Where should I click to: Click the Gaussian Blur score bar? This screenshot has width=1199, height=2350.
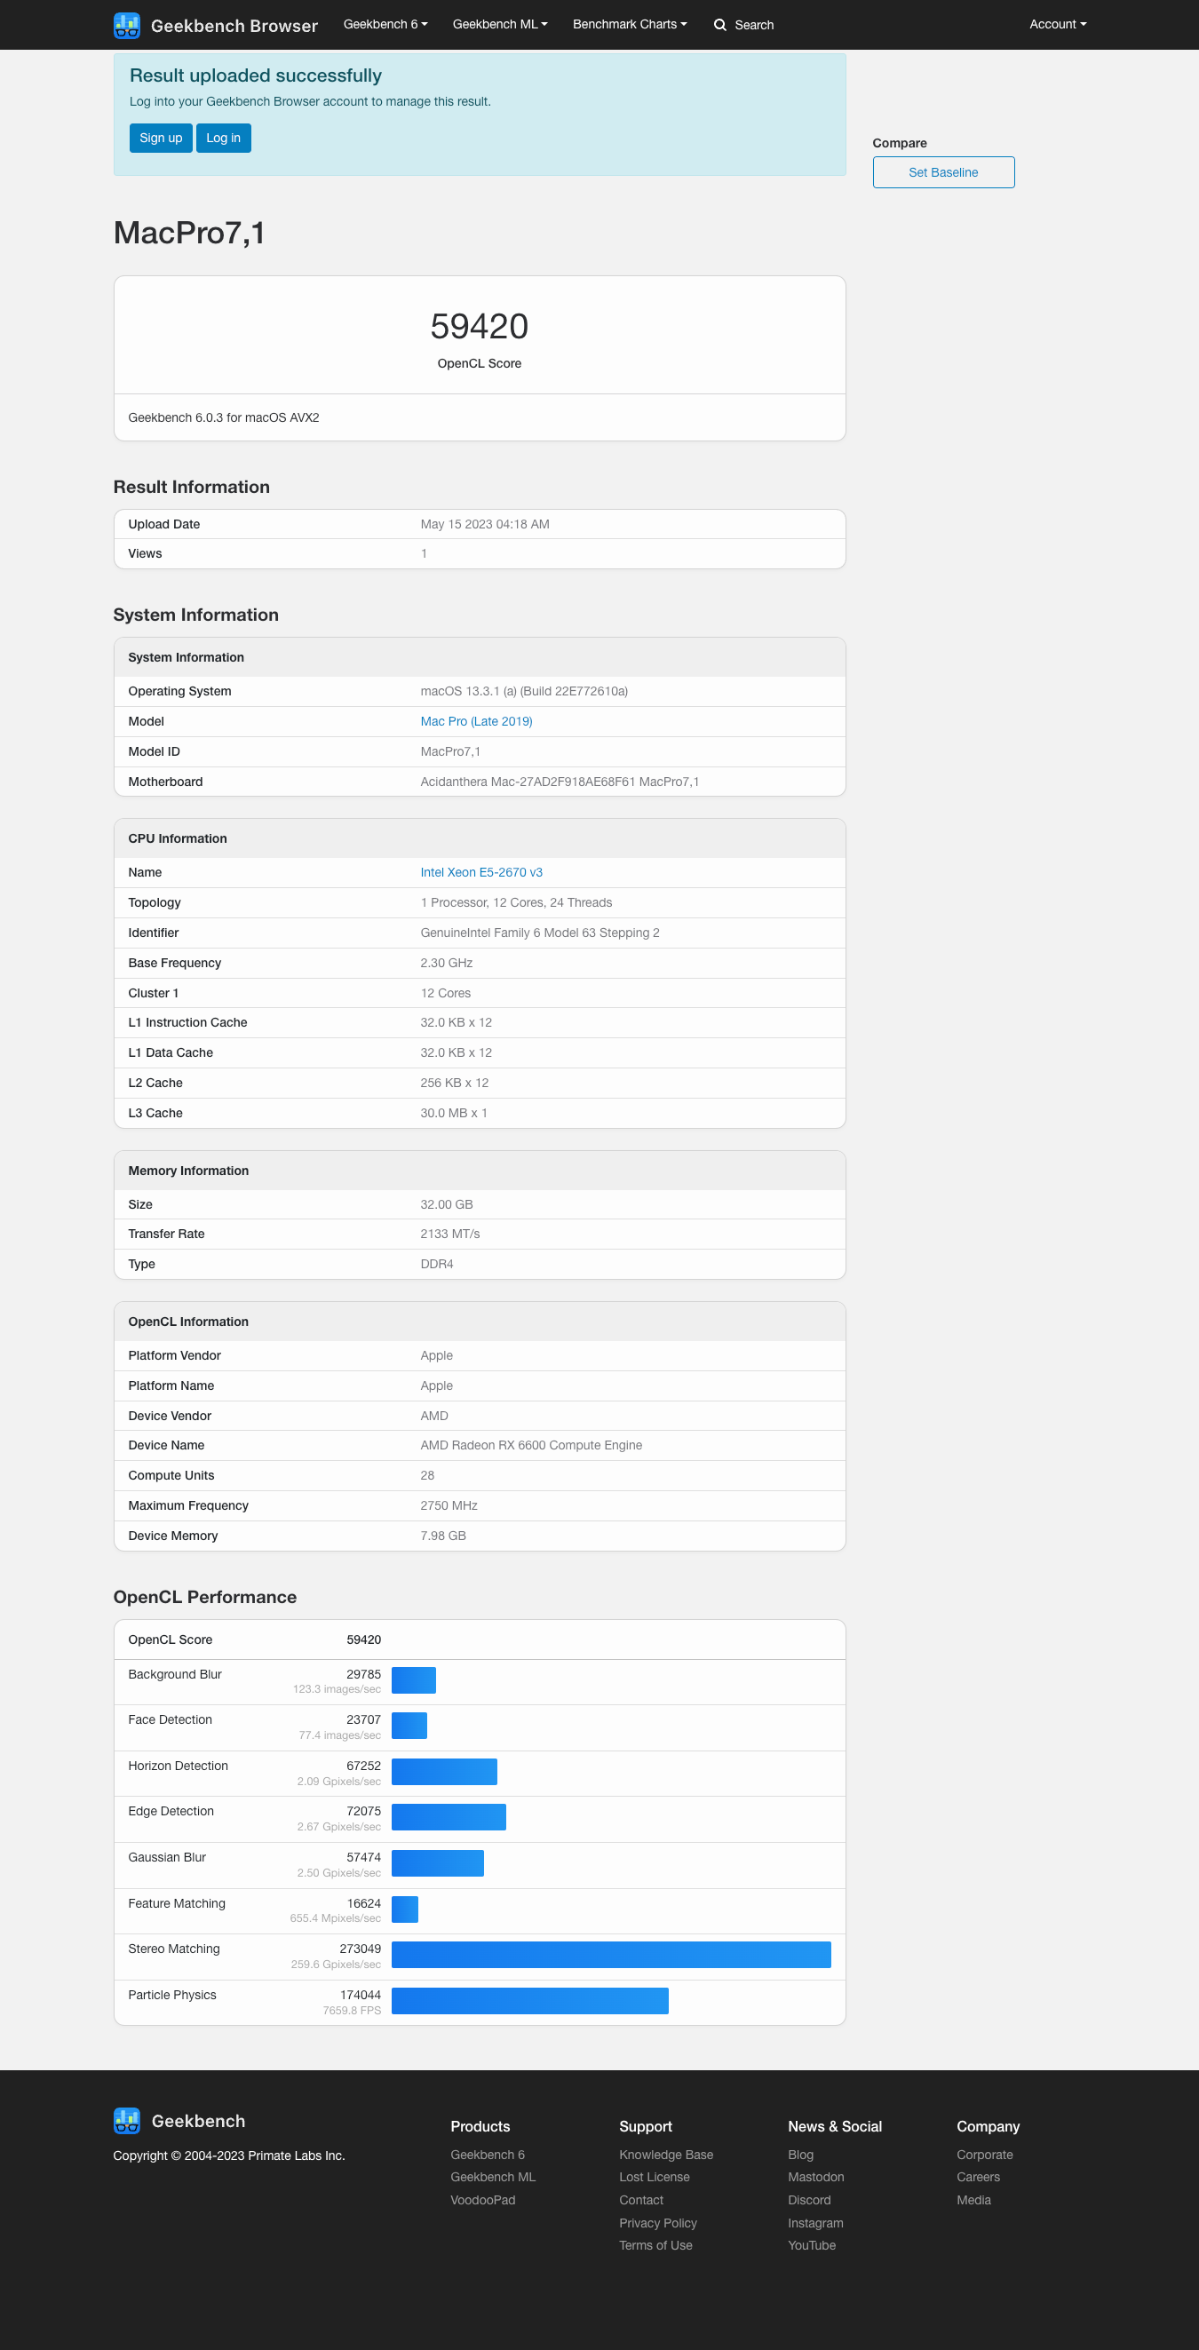(x=437, y=1862)
